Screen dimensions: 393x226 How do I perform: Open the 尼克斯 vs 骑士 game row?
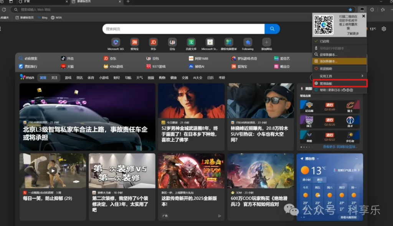tap(330, 107)
